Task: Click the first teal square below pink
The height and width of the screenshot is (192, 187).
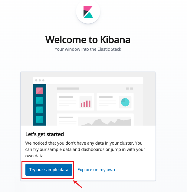Action: point(40,100)
